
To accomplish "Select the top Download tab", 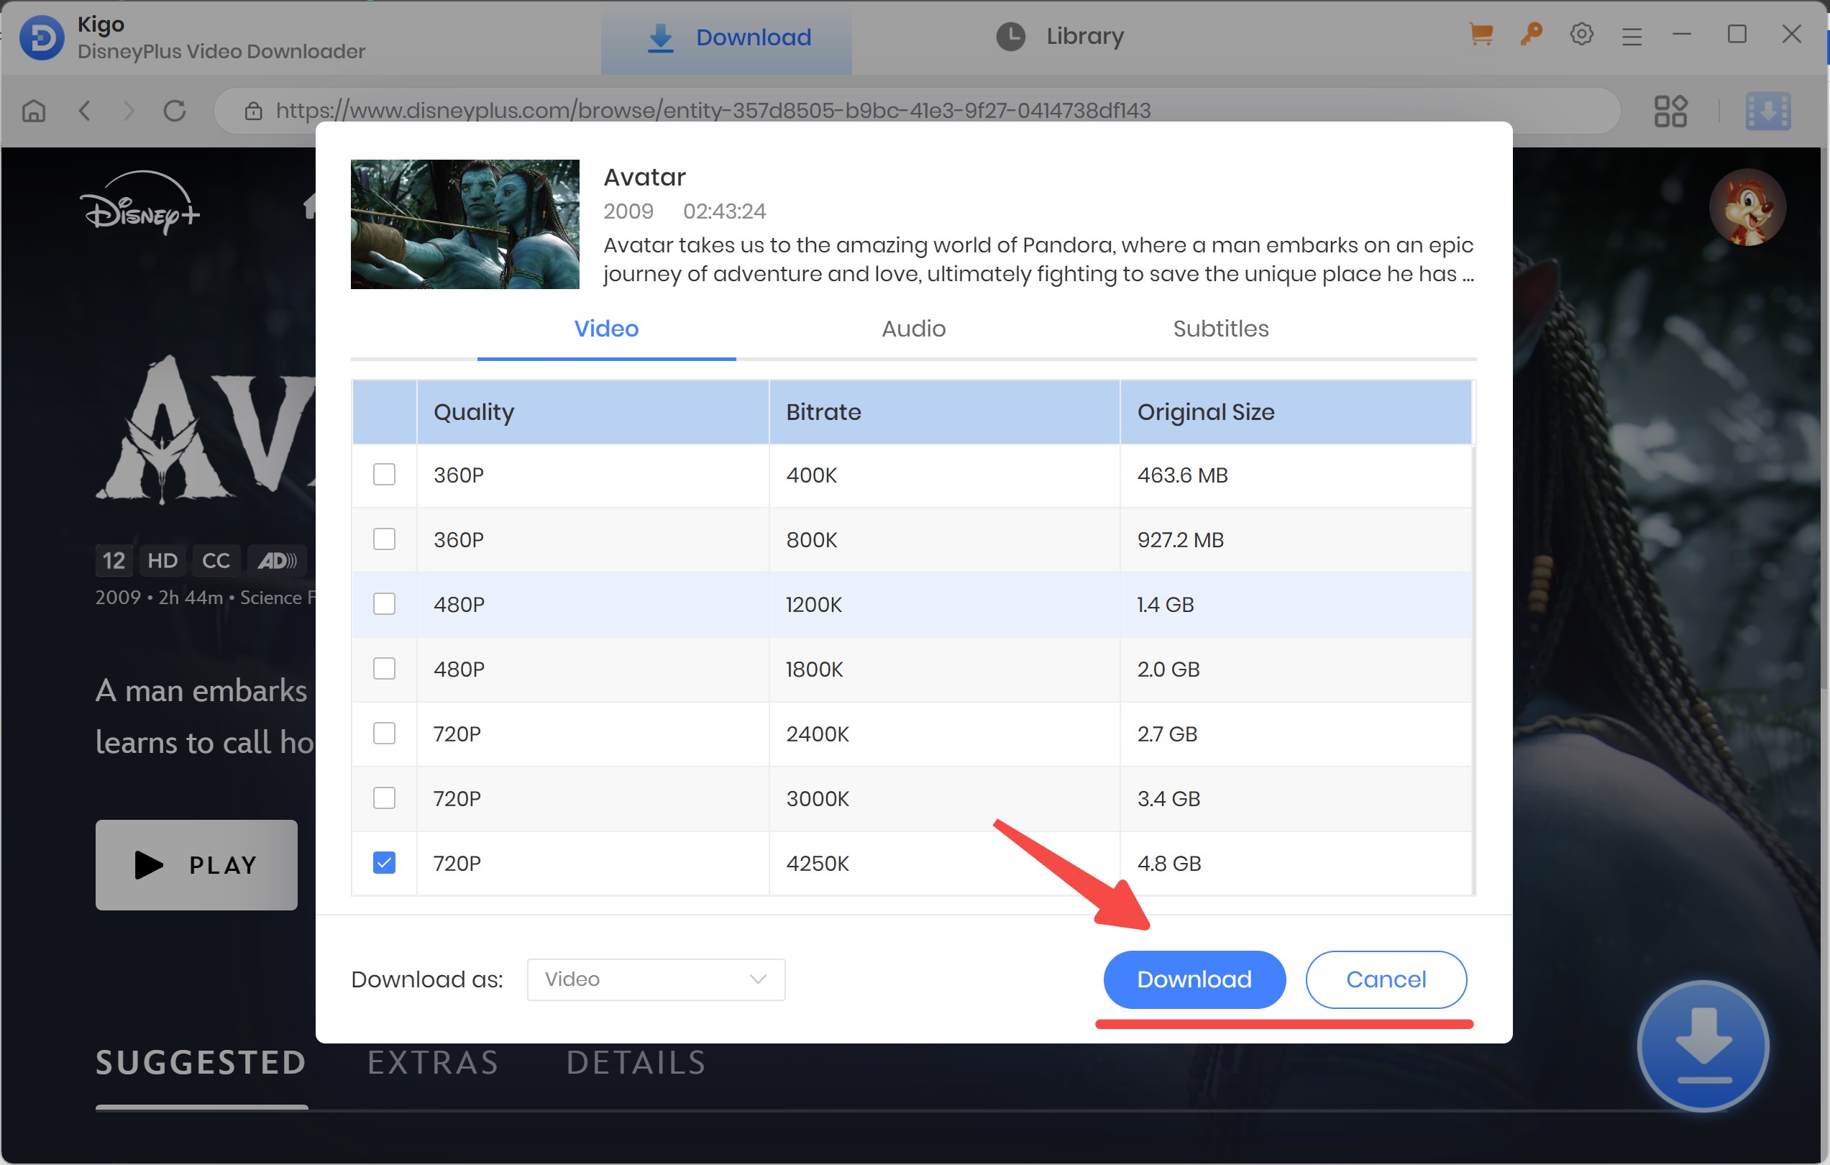I will point(726,37).
